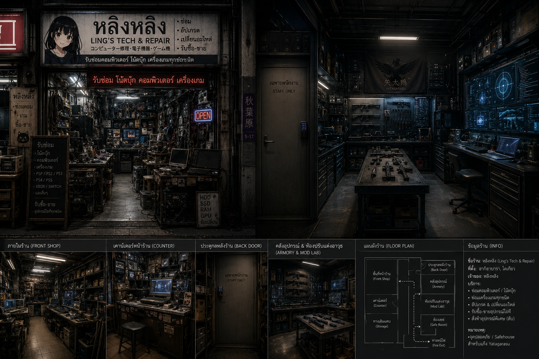539x359 pixels.
Task: Click the LING'S TECH & REPAIR text on the sign
Action: click(x=130, y=40)
